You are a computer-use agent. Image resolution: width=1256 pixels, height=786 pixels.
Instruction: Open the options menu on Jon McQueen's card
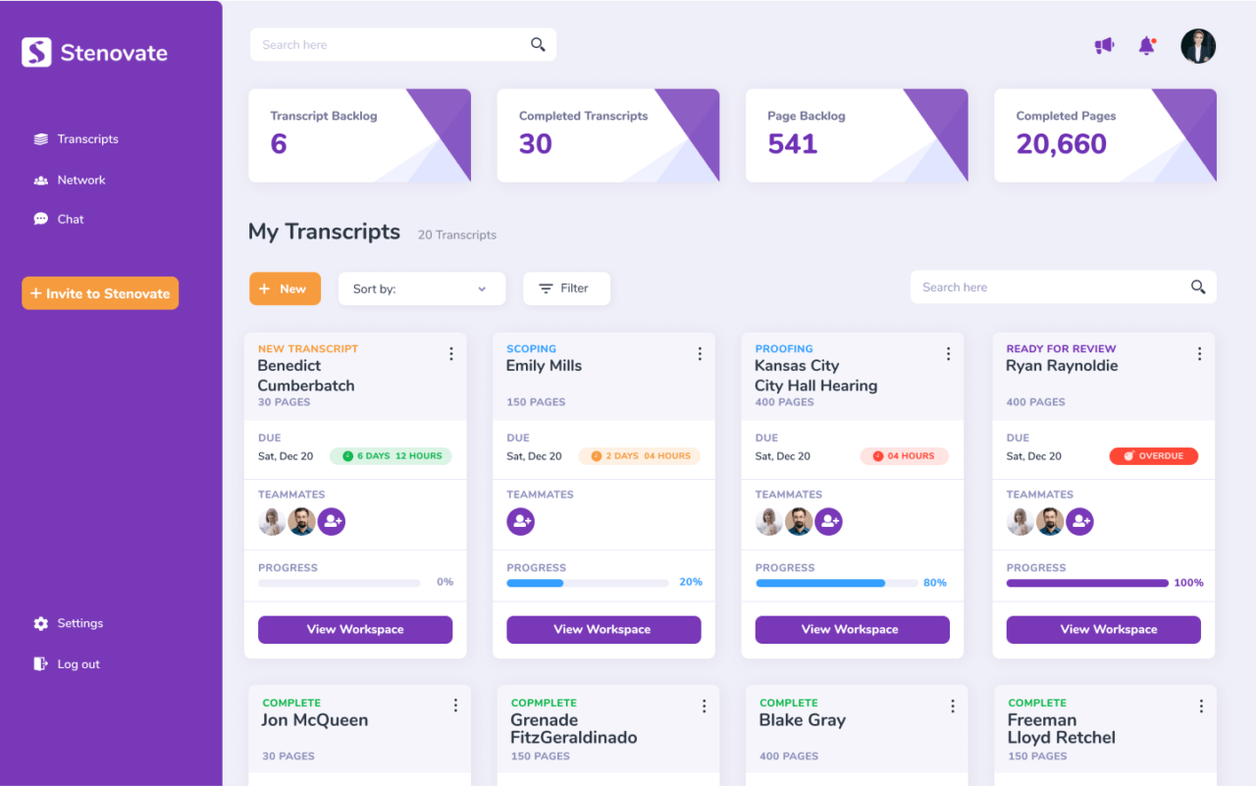pyautogui.click(x=455, y=705)
